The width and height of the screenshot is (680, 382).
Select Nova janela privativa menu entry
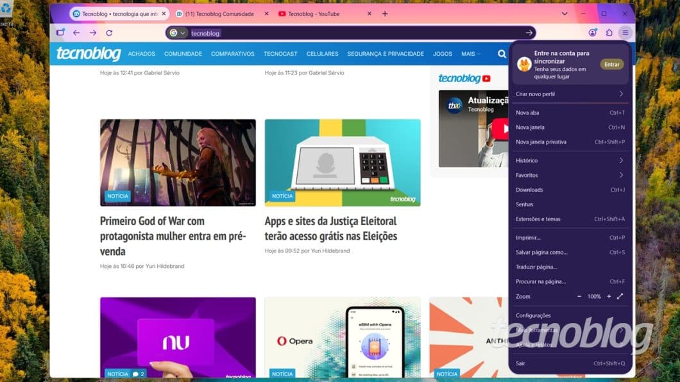tap(570, 142)
